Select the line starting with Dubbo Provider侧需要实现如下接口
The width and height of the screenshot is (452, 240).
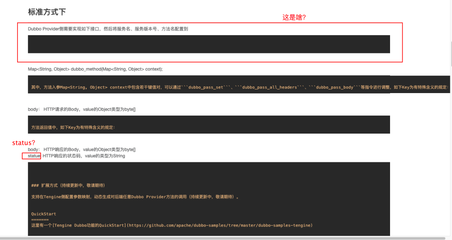108,29
